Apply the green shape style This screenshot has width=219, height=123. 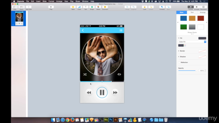coord(183,27)
